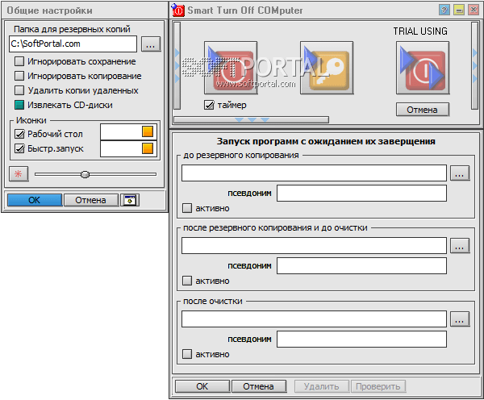This screenshot has width=484, height=400.
Task: Minimize the Smart Turn Off COMputer window
Action: pyautogui.click(x=459, y=10)
